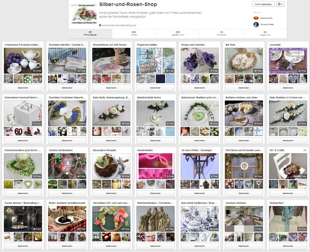Open the Lavendel board cover image

288,61
